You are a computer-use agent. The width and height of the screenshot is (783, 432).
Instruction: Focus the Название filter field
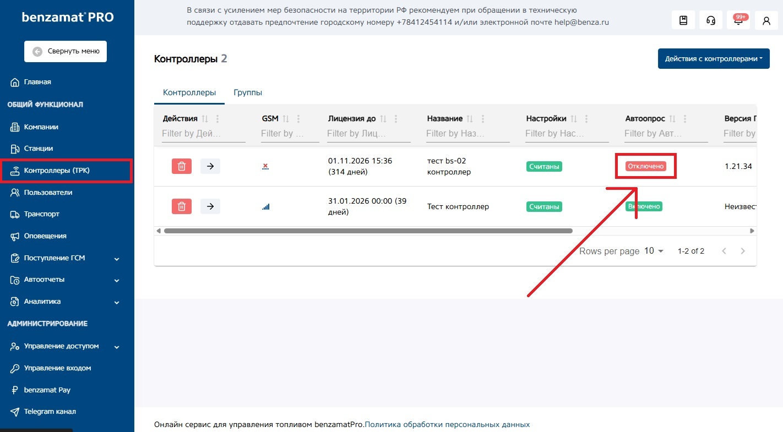[x=468, y=134]
